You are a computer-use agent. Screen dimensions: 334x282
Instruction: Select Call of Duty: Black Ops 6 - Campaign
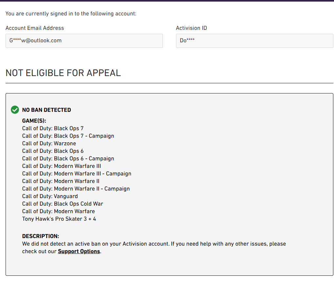[68, 159]
